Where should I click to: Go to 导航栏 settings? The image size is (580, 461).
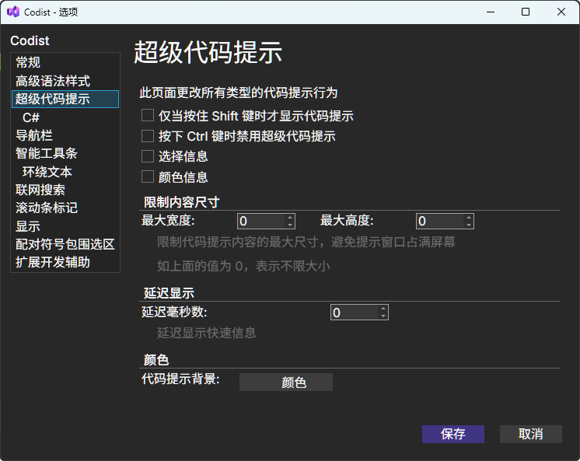[x=34, y=135]
